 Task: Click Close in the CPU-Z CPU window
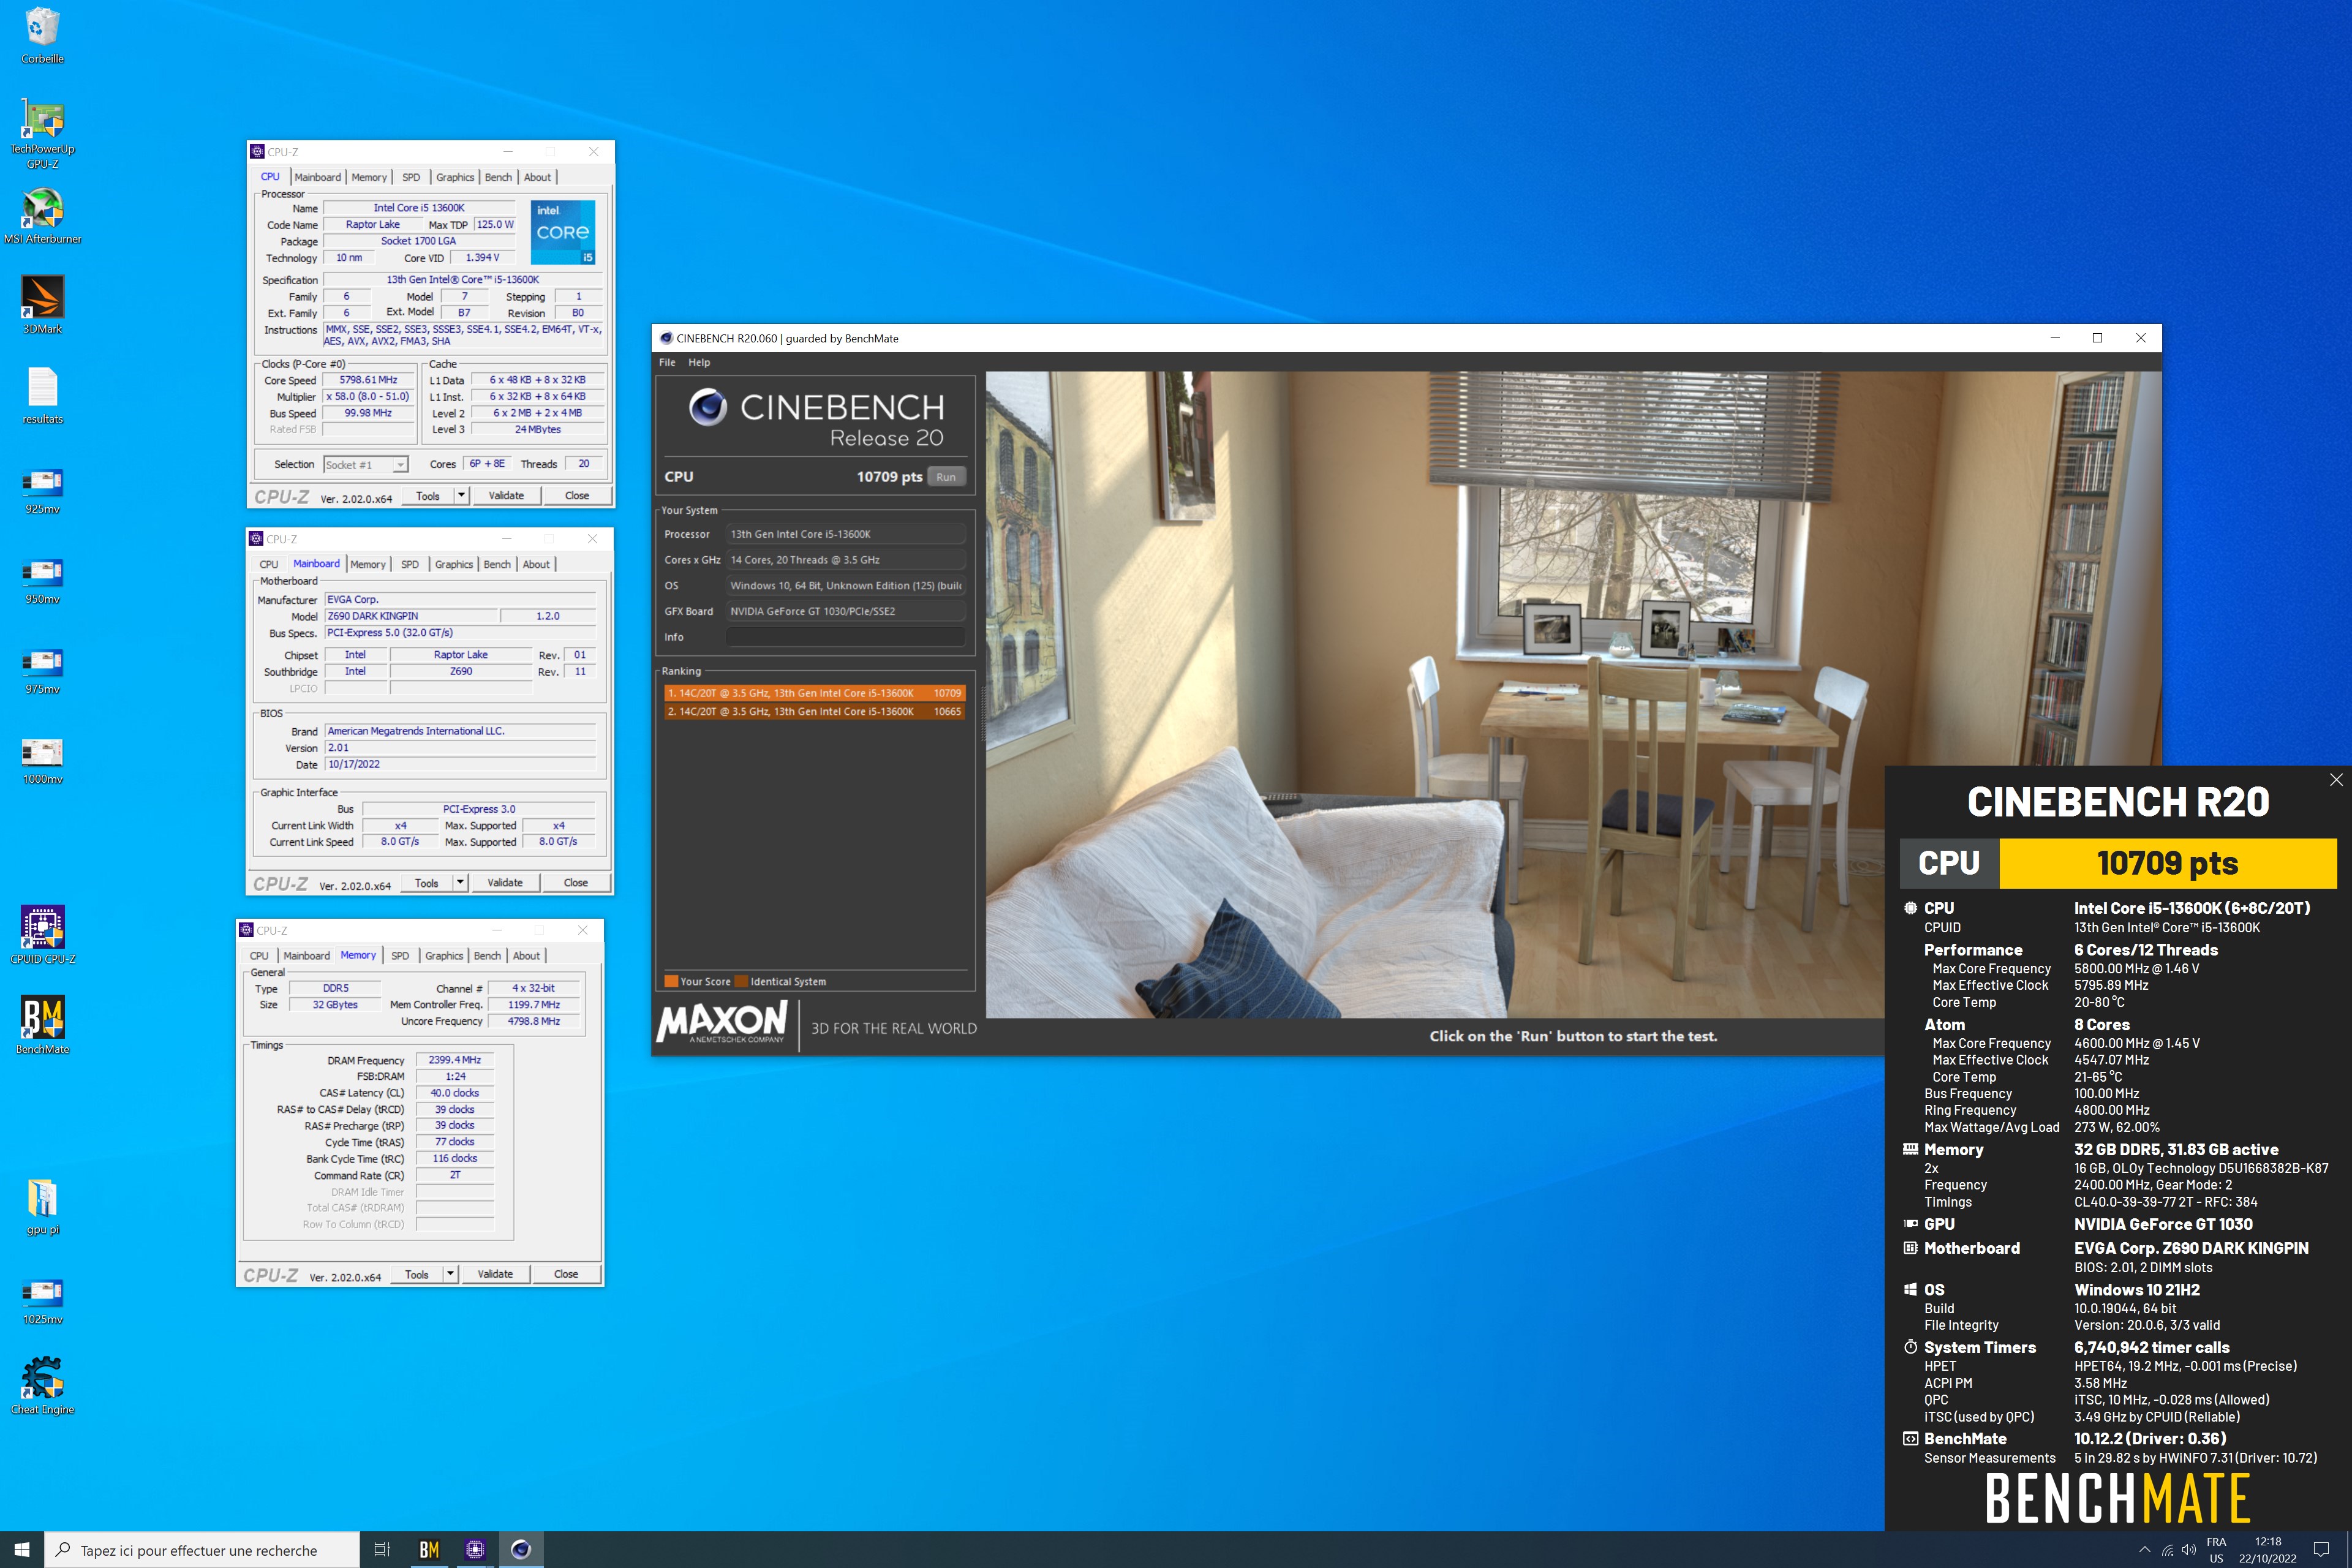pyautogui.click(x=577, y=495)
